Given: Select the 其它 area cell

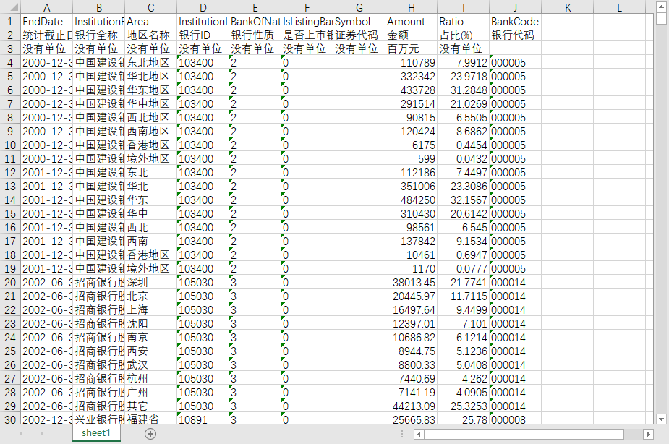Looking at the screenshot, I should [151, 406].
